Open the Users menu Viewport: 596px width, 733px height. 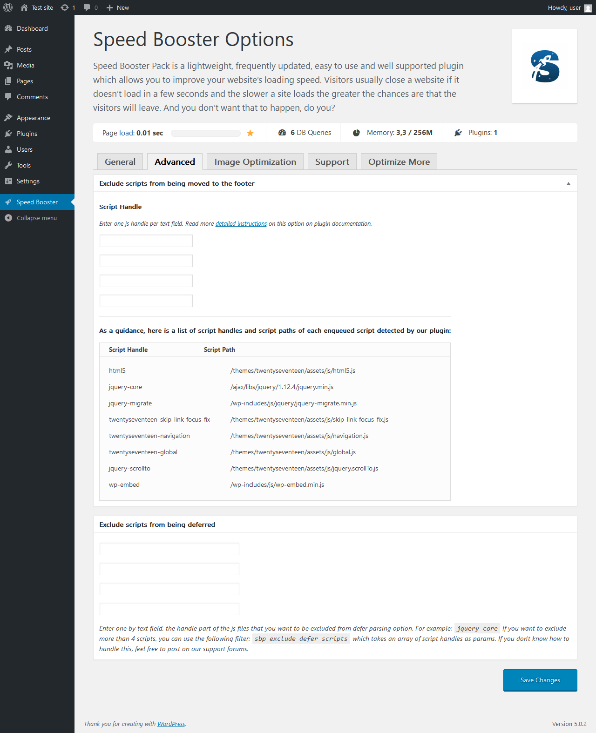[37, 149]
